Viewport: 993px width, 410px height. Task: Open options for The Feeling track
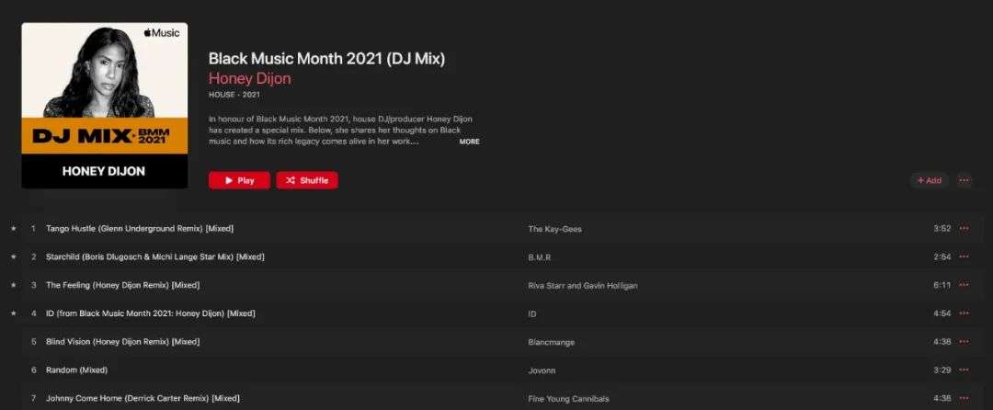(964, 285)
